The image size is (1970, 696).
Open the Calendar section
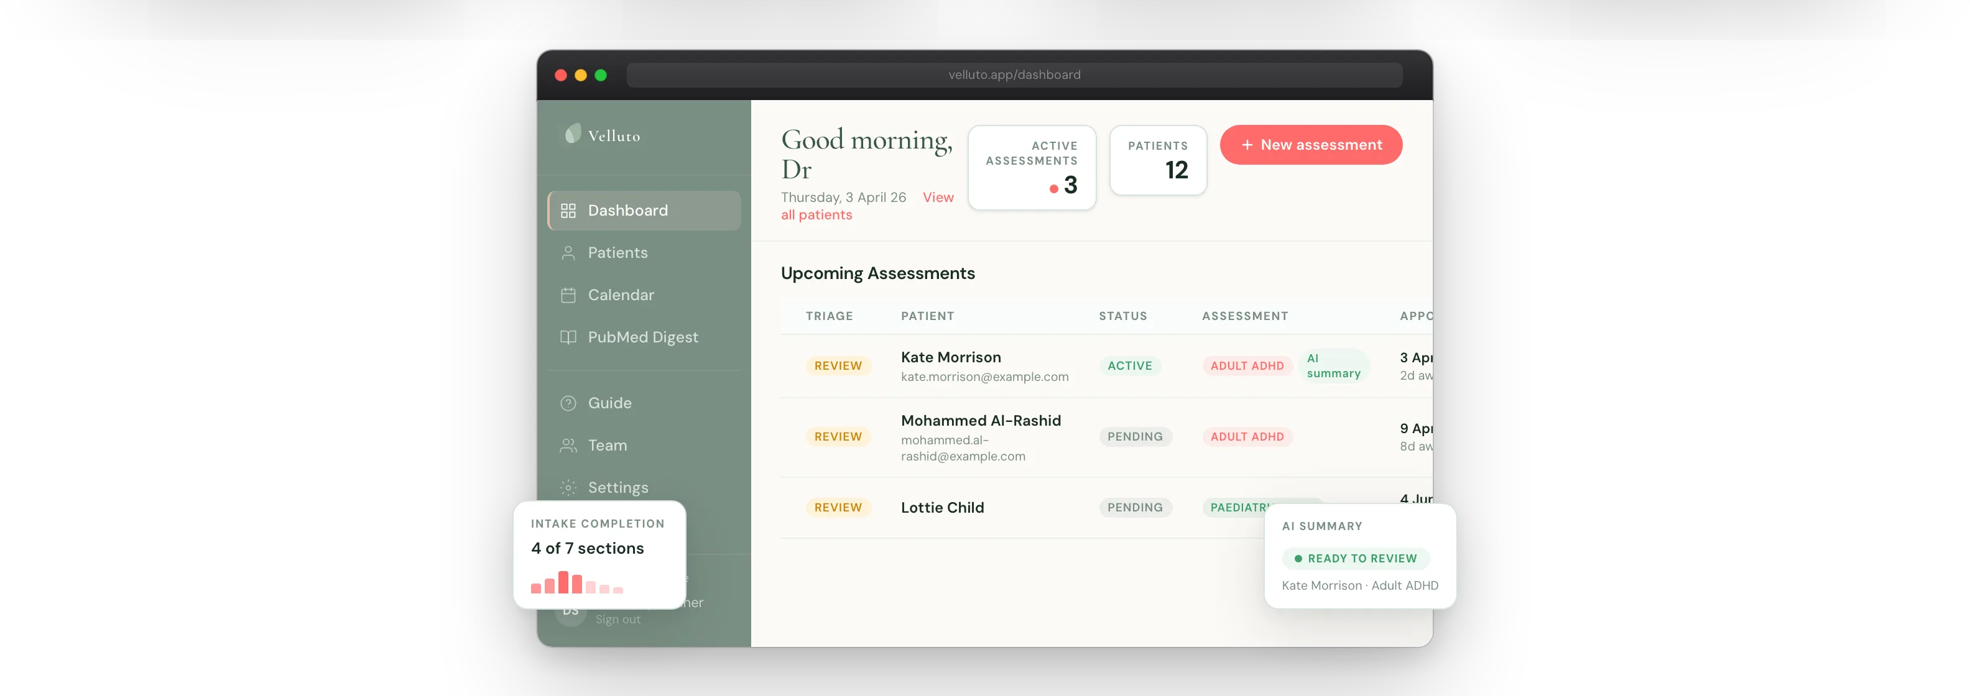(645, 295)
